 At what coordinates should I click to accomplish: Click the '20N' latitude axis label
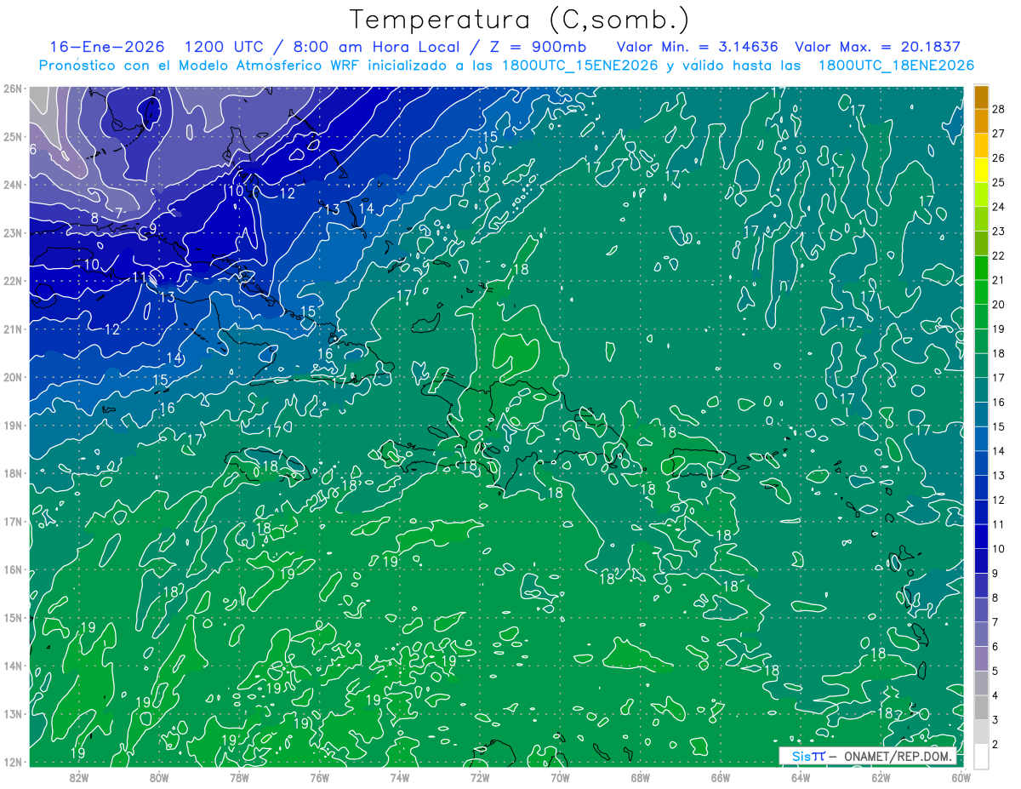(12, 377)
